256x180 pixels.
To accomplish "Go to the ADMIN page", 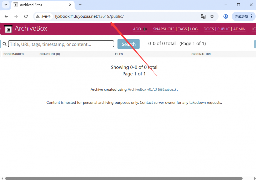I will (x=239, y=29).
